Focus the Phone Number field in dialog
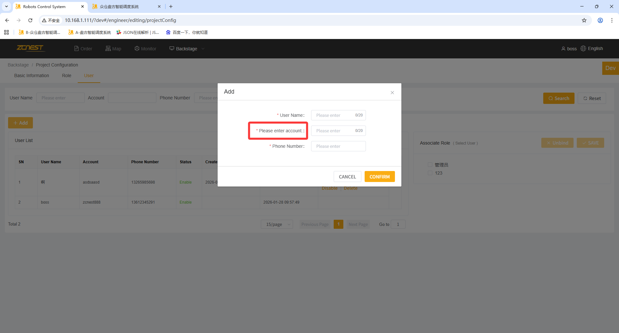This screenshot has height=333, width=619. pyautogui.click(x=338, y=146)
